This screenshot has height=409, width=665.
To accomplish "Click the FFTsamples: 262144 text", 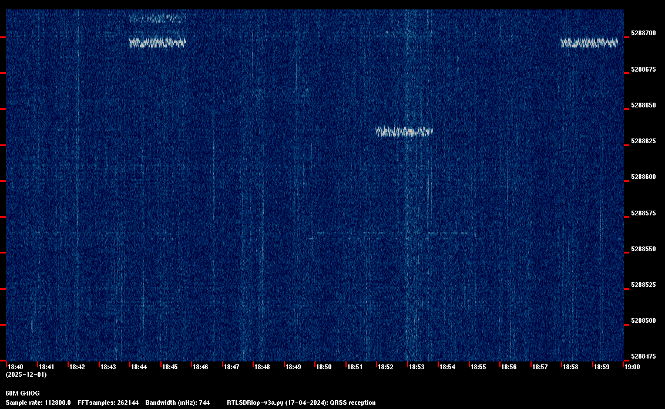I will click(x=108, y=403).
